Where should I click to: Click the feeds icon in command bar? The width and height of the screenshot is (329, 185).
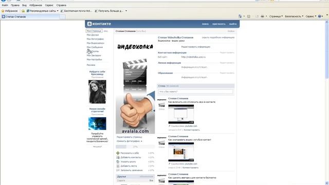pyautogui.click(x=249, y=16)
